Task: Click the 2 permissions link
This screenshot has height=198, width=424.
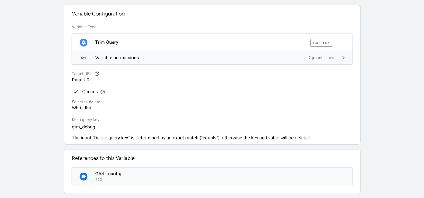Action: click(x=321, y=58)
